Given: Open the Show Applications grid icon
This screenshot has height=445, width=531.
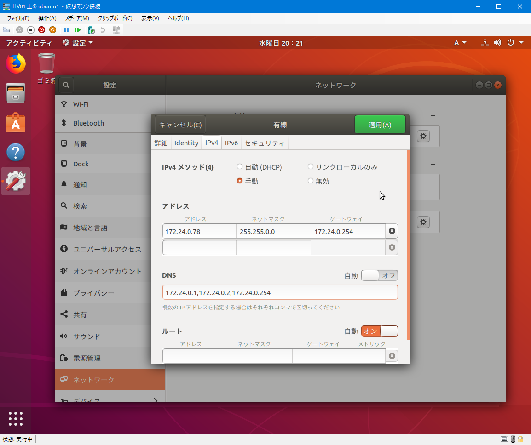Looking at the screenshot, I should click(x=16, y=418).
